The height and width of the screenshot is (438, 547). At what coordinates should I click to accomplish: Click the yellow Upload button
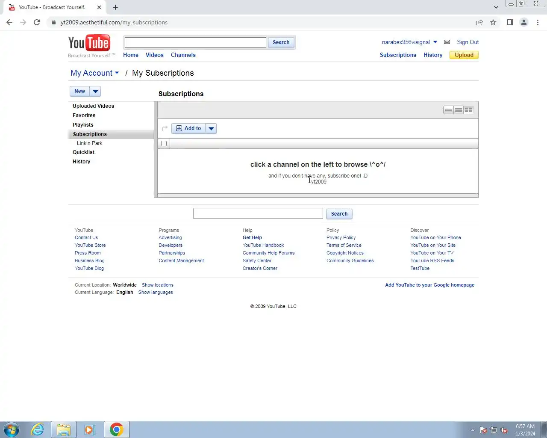tap(464, 55)
